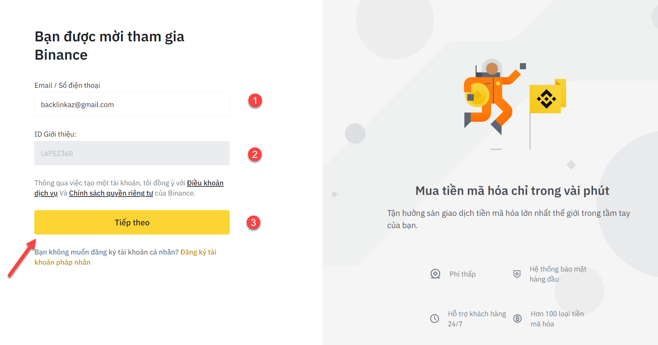Viewport: 658px width, 345px height.
Task: Click the red annotation arrow
Action: [x=22, y=258]
